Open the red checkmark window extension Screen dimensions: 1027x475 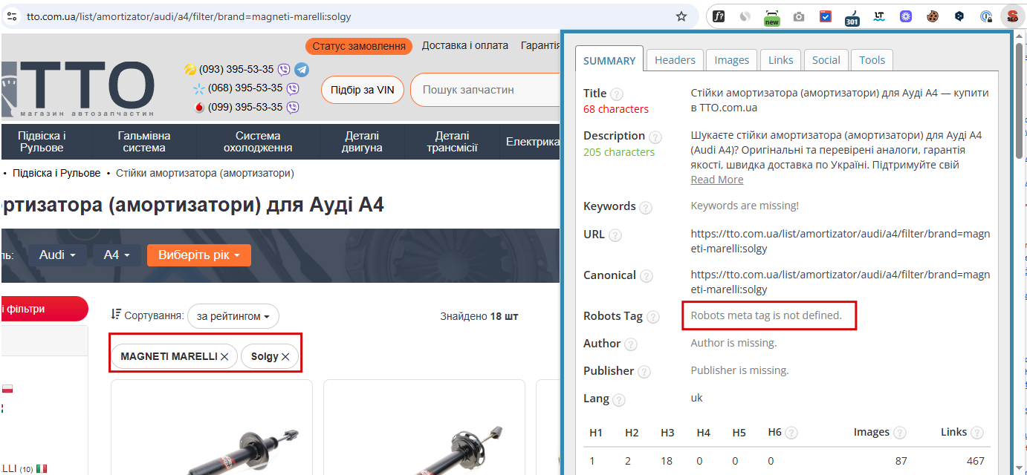tap(826, 16)
